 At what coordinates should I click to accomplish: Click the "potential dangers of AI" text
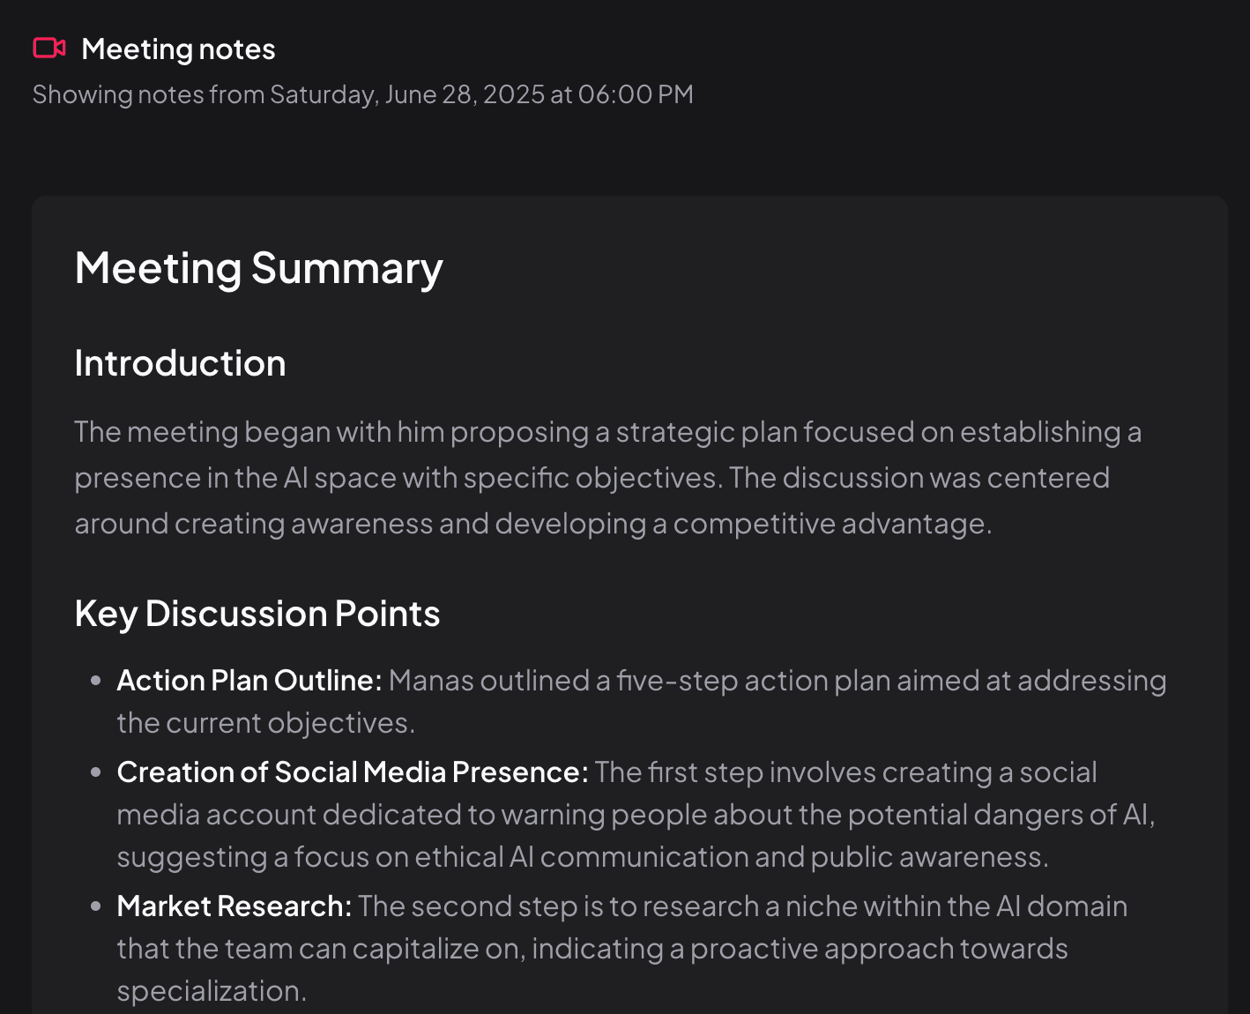click(999, 815)
